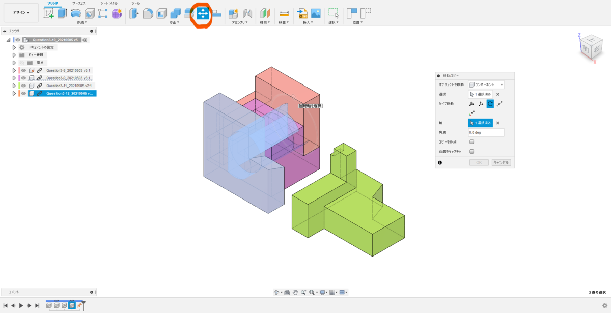The width and height of the screenshot is (611, 313).
Task: Open the Orbit navigation tool
Action: (x=277, y=292)
